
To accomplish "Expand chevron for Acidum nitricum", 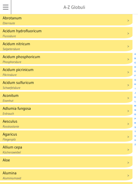I will (128, 46).
